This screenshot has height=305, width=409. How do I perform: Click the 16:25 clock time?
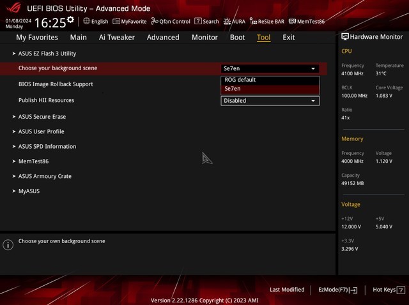coord(50,23)
